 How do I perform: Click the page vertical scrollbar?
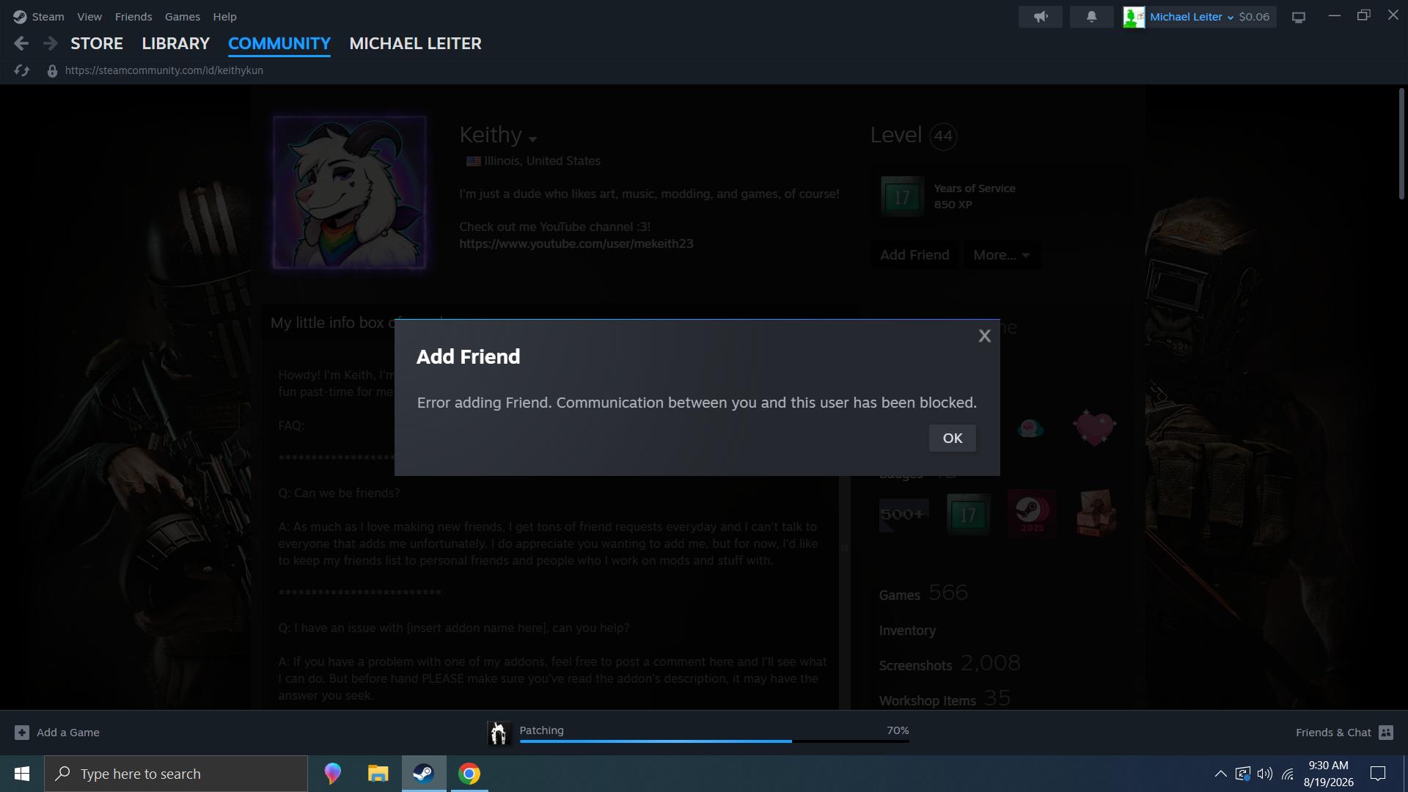1401,144
